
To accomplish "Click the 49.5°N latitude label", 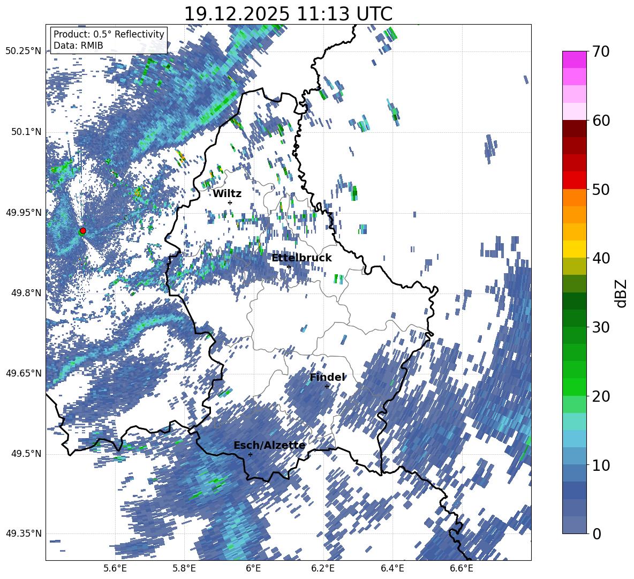I will coord(26,454).
